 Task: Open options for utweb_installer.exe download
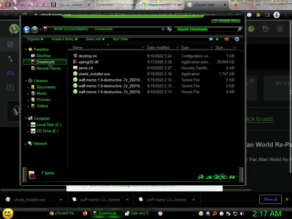(61, 200)
